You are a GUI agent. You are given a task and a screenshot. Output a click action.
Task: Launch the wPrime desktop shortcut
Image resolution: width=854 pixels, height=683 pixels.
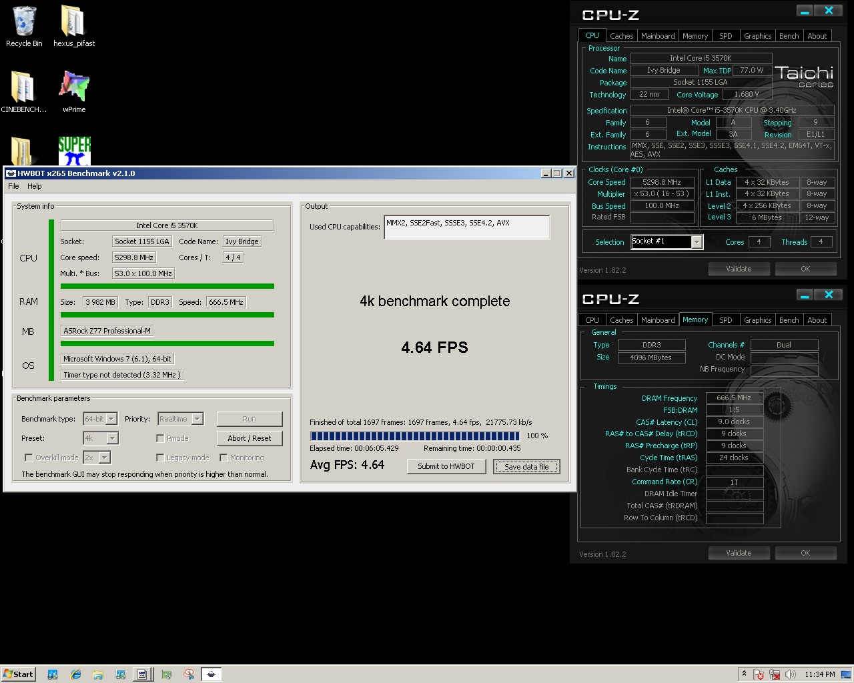(74, 92)
